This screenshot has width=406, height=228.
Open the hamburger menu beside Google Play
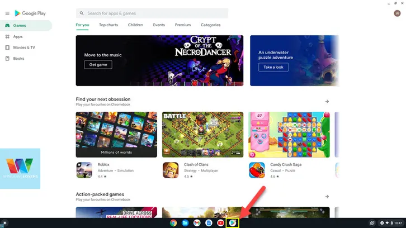tap(7, 13)
